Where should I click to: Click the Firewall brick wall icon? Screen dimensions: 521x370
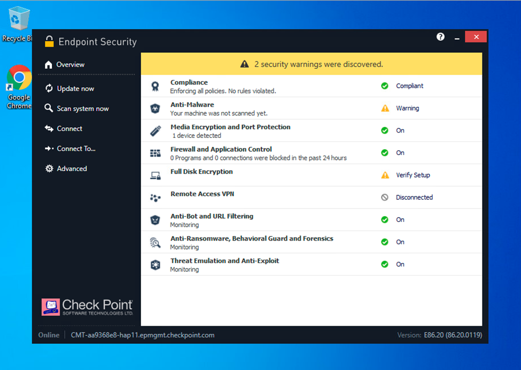[155, 153]
